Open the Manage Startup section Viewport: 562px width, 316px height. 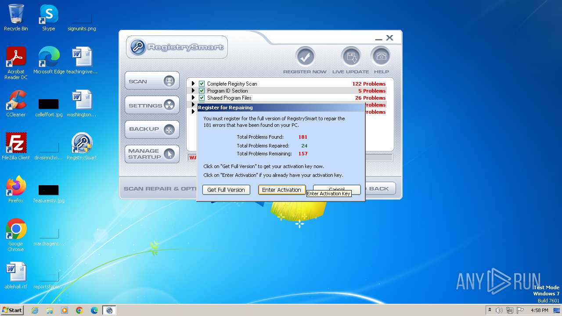point(152,154)
